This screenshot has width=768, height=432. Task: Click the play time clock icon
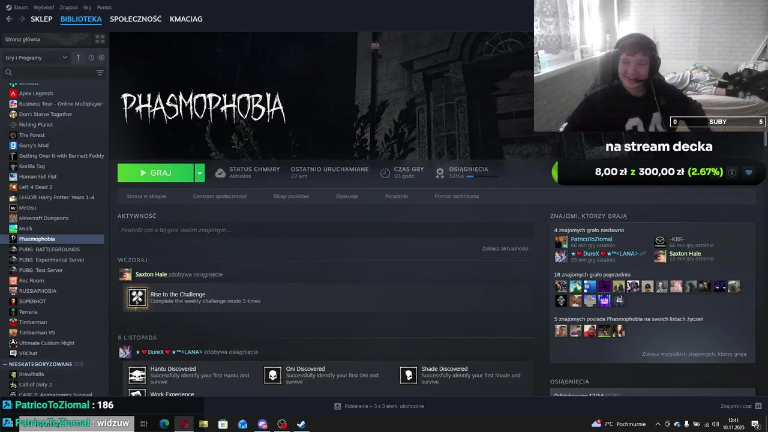[385, 173]
